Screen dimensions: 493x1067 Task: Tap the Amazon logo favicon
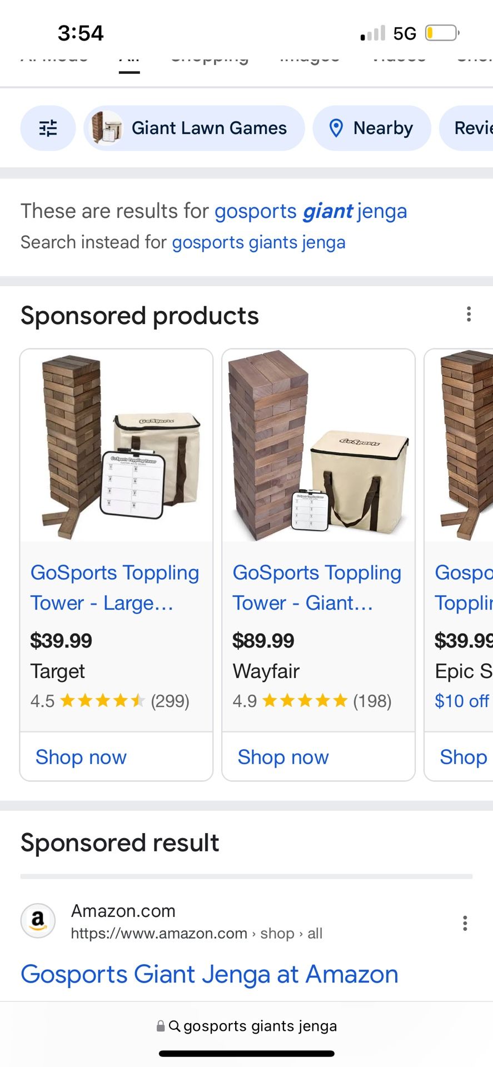coord(38,921)
